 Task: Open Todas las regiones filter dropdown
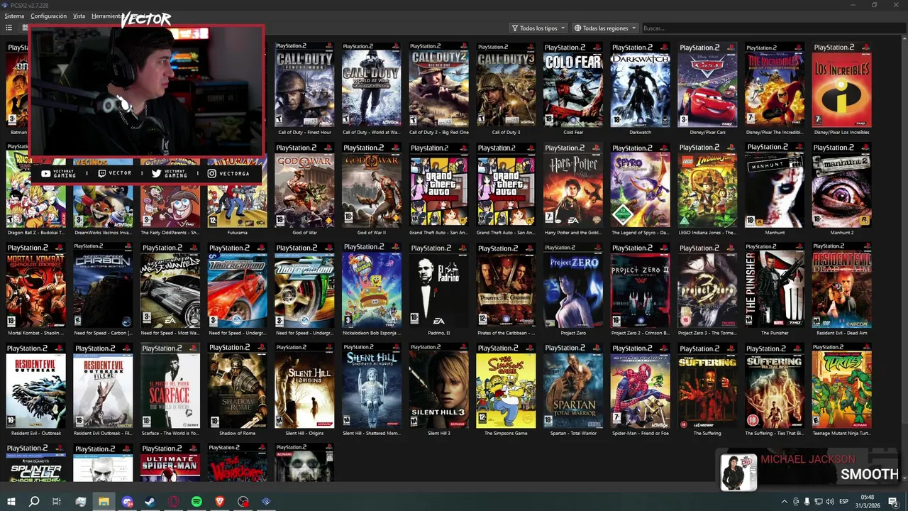[x=605, y=28]
